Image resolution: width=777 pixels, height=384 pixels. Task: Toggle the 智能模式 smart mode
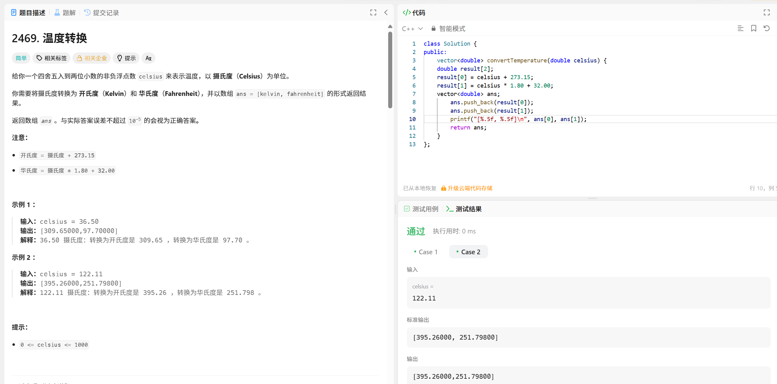448,29
